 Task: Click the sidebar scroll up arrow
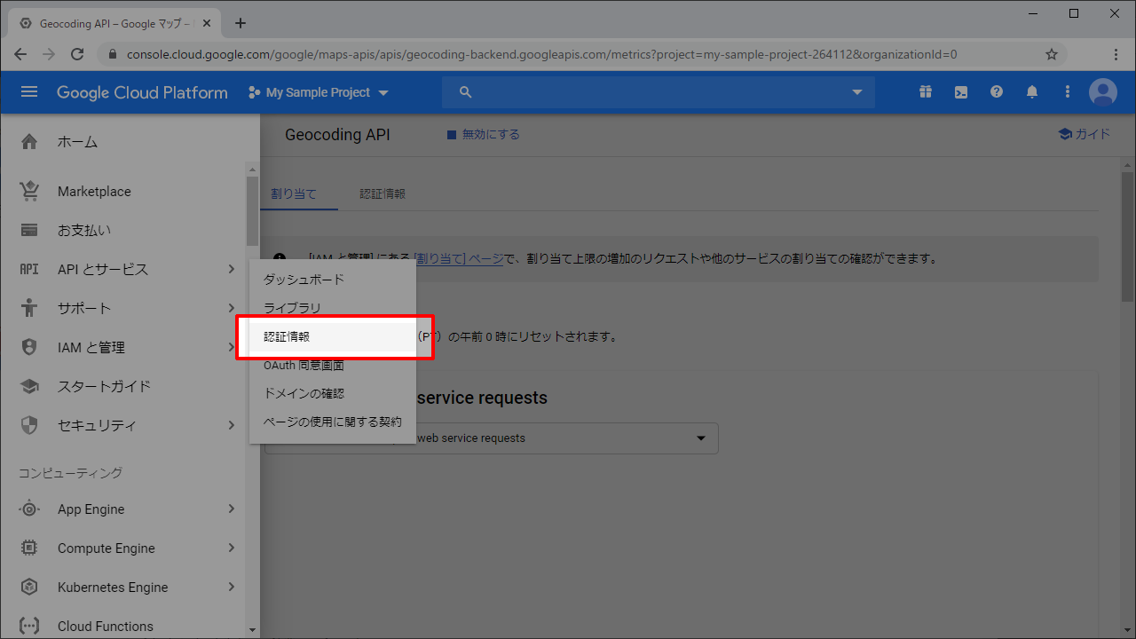[252, 169]
